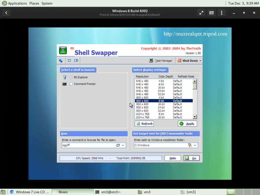Click the resolution list scrollbar thumb
This screenshot has height=195, width=260.
[x=195, y=86]
